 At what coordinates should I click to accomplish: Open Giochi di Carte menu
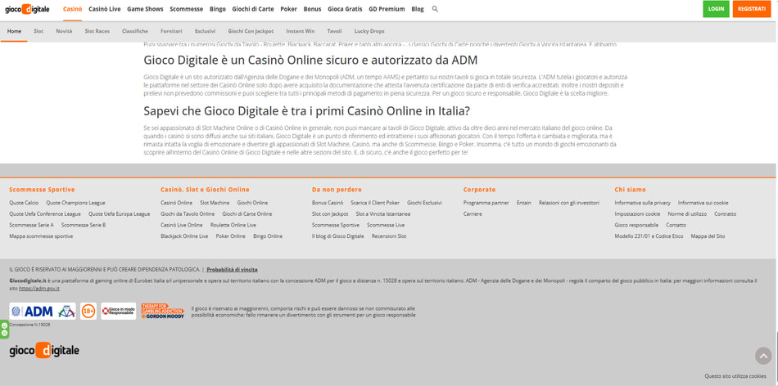click(252, 9)
